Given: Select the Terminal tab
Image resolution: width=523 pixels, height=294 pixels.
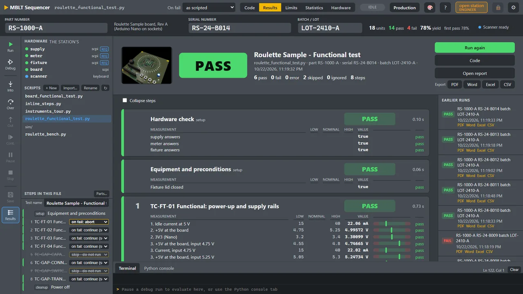Looking at the screenshot, I should [x=127, y=268].
